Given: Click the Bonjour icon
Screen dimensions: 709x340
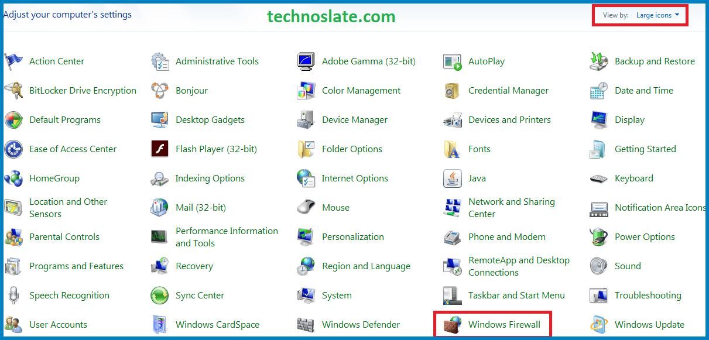Looking at the screenshot, I should click(160, 91).
